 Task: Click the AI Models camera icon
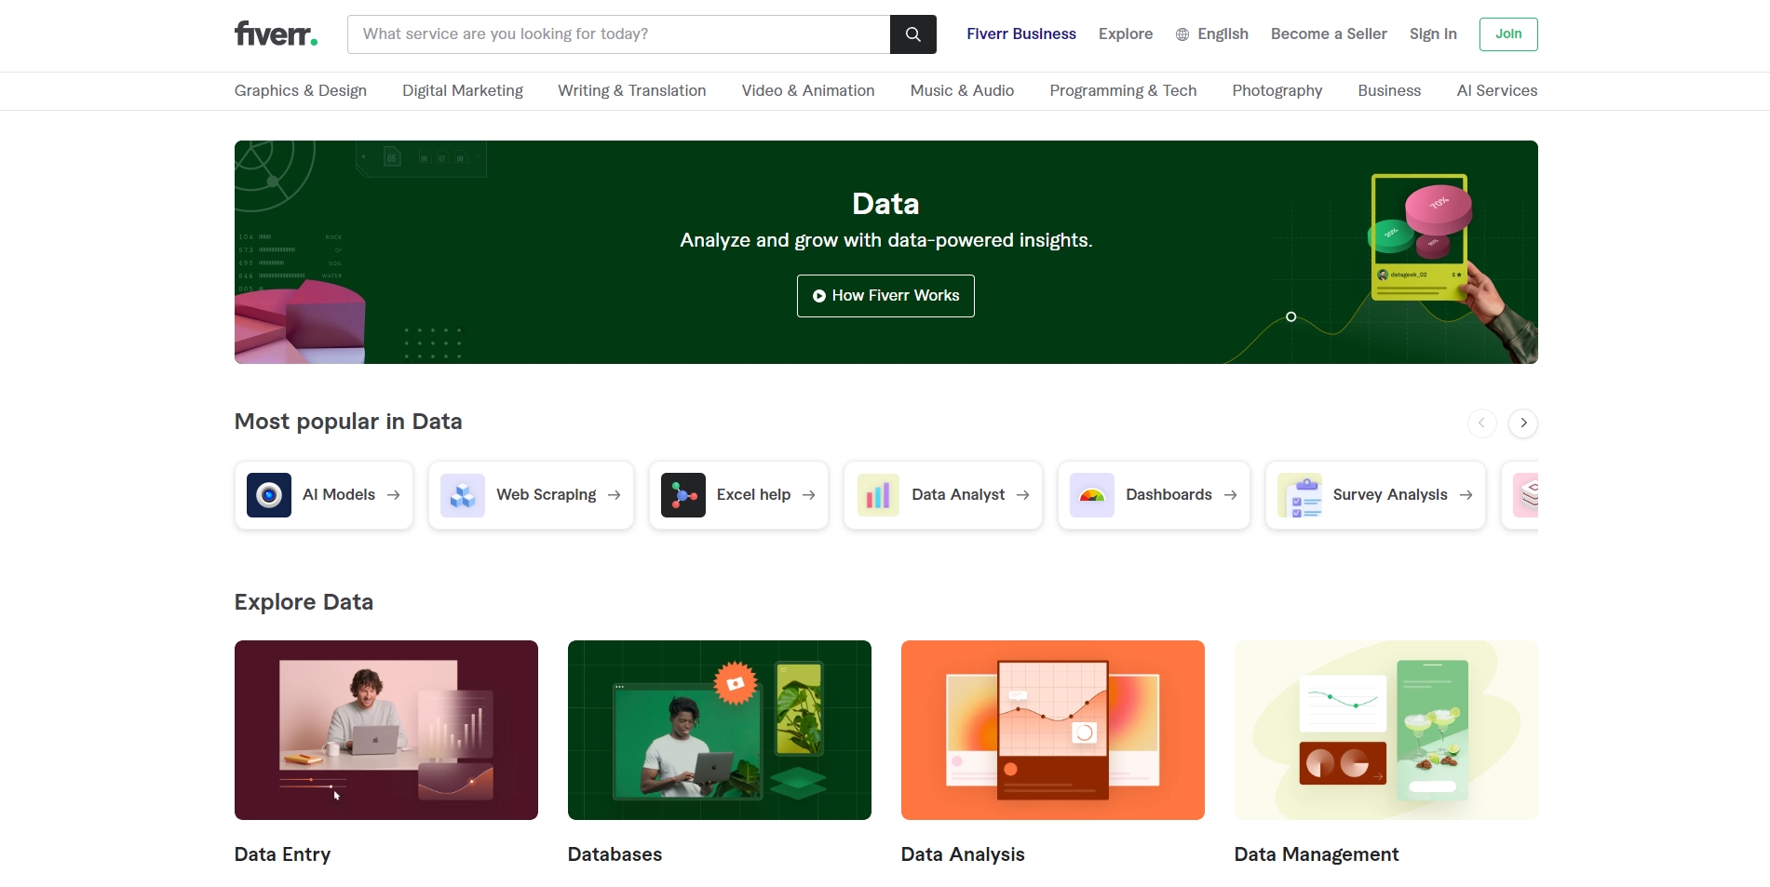point(269,495)
